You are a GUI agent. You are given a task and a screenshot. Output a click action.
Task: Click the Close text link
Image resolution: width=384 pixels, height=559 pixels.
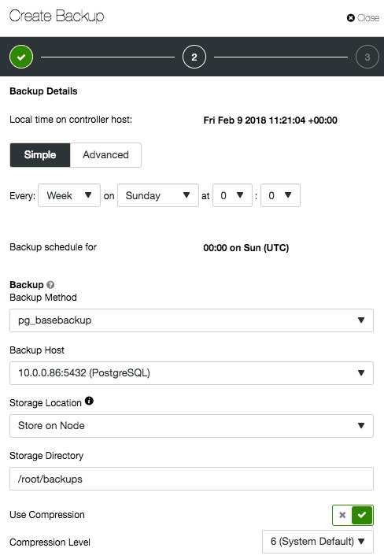coord(368,18)
